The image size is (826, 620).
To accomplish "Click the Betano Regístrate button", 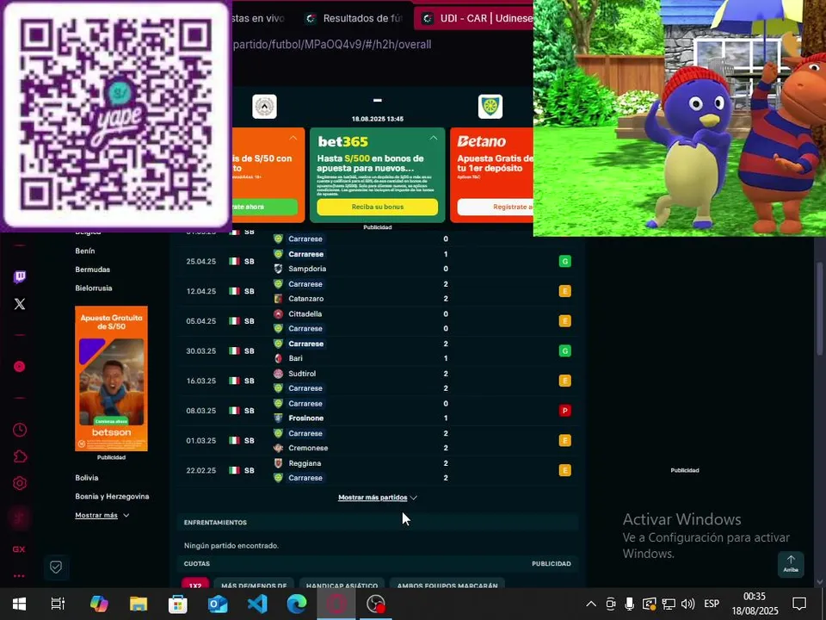I will pos(496,207).
